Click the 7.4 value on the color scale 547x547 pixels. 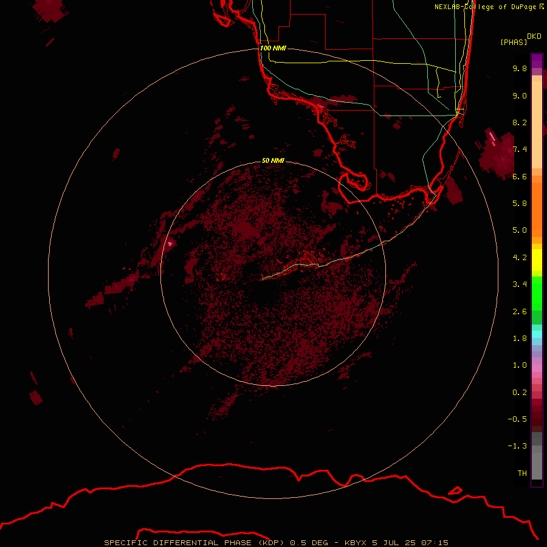pyautogui.click(x=520, y=150)
